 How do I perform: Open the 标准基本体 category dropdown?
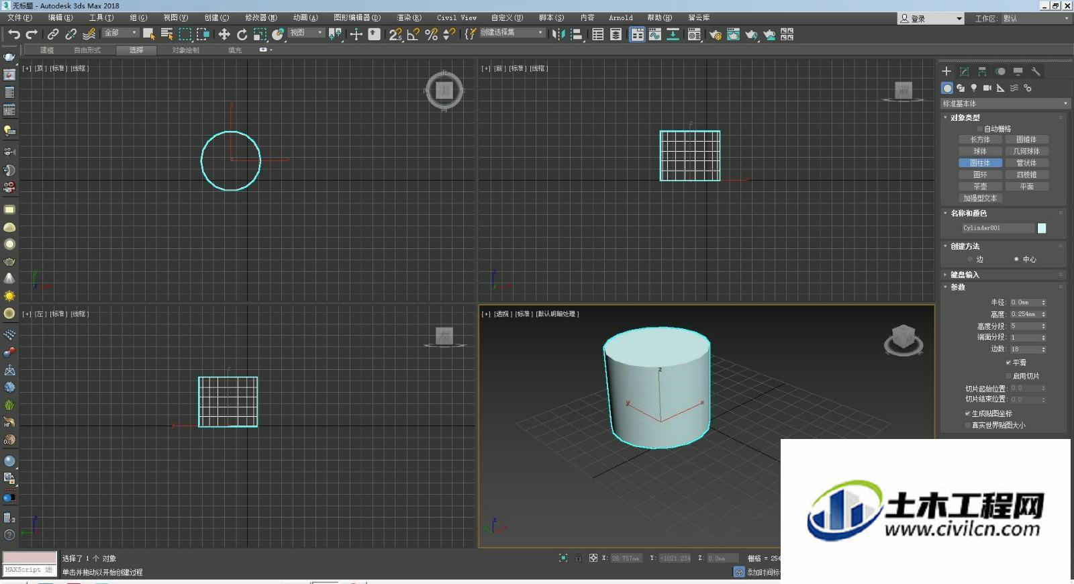click(1005, 103)
